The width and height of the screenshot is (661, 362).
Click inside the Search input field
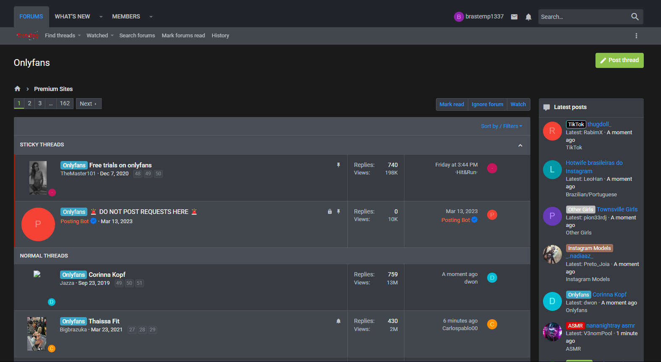[x=582, y=17]
